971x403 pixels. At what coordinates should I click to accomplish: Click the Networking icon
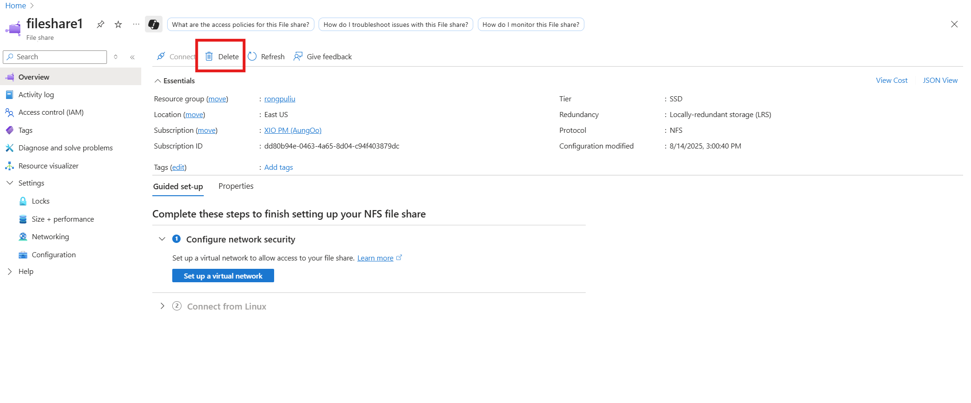pyautogui.click(x=23, y=237)
